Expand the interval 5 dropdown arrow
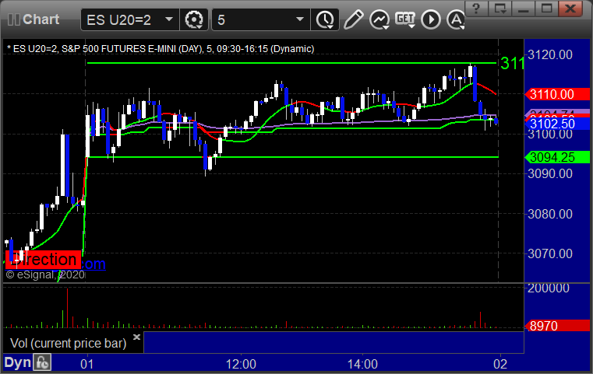This screenshot has width=593, height=374. 300,19
